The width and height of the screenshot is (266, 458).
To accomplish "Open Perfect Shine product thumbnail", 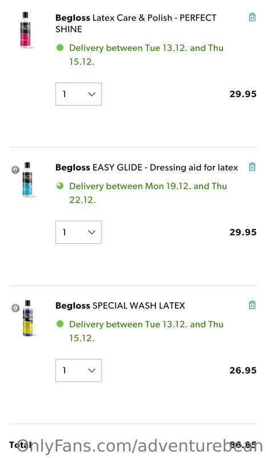I will pos(26,30).
